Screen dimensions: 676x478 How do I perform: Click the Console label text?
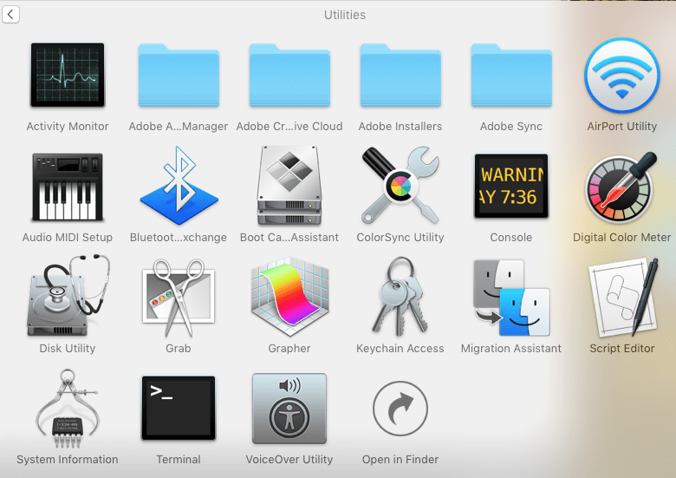click(510, 238)
